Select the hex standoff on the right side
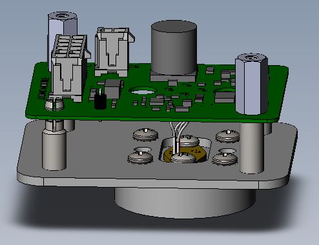319x245 pixels. tap(251, 84)
